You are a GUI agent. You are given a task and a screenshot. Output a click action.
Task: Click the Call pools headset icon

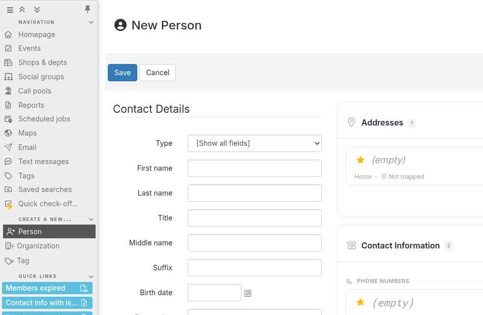click(x=8, y=91)
